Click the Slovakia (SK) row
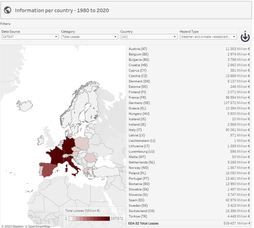 (189, 189)
